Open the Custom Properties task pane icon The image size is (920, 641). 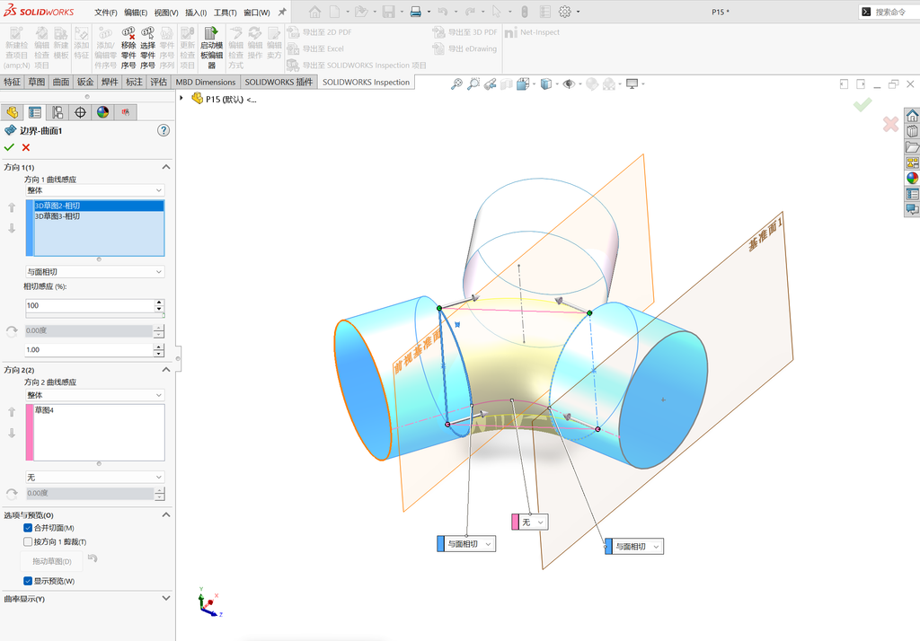coord(912,194)
